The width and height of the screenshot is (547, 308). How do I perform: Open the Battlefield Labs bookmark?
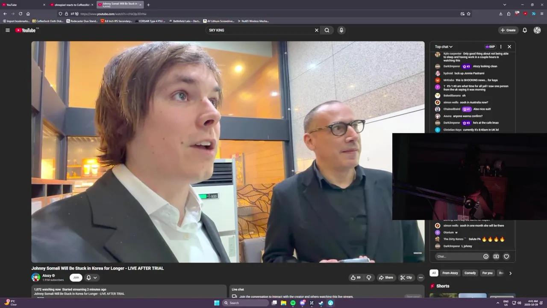tap(185, 21)
